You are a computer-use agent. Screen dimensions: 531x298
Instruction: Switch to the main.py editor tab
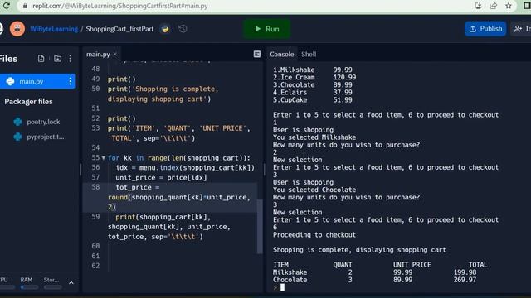(98, 55)
